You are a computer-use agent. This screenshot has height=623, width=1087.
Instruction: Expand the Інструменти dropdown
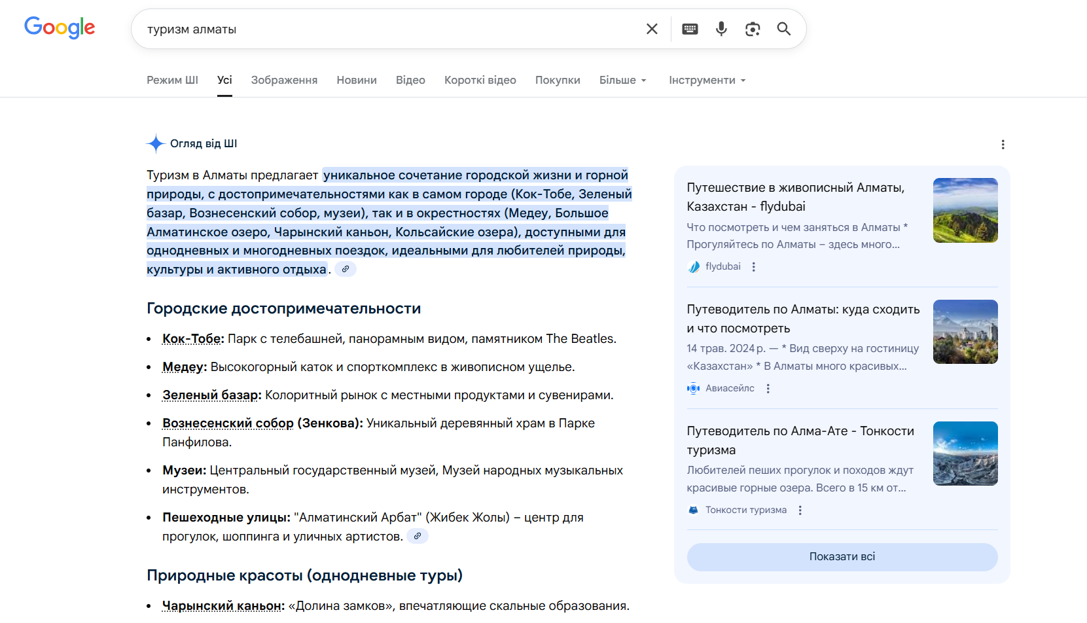(x=707, y=80)
